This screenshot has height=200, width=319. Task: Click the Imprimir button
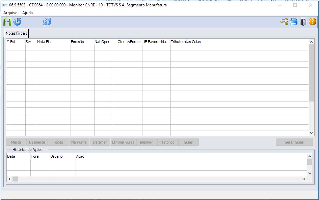146,142
